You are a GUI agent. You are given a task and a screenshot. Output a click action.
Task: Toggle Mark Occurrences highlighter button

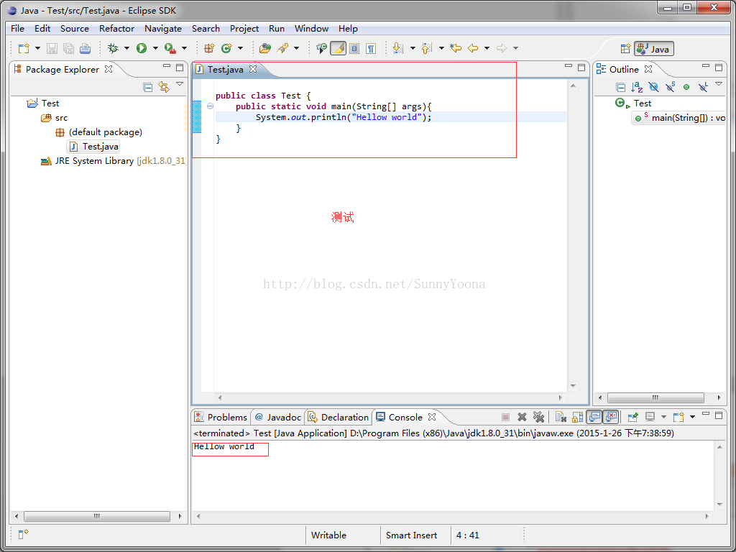tap(338, 48)
